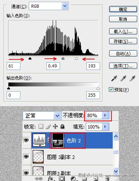Click the 确定 OK button
Viewport: 139px width, 181px height.
coord(123,9)
